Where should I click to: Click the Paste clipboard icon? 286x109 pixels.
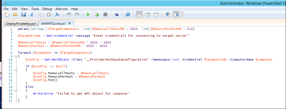[49, 15]
